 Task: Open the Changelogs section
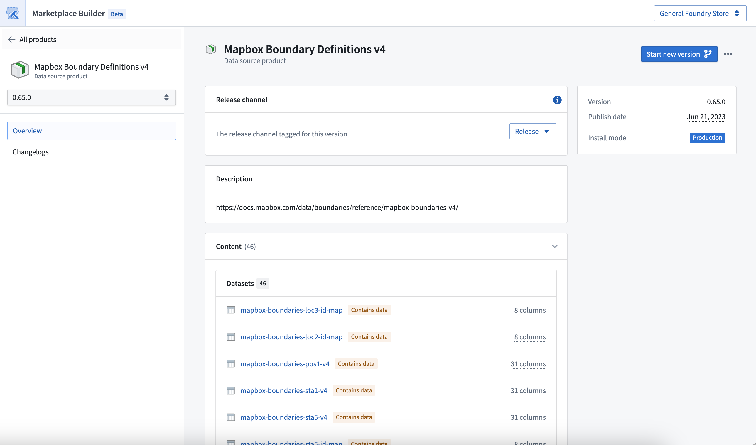click(31, 152)
